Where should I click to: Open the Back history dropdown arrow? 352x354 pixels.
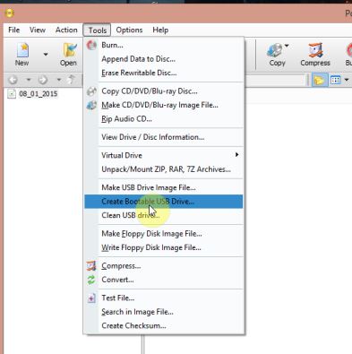[x=29, y=80]
